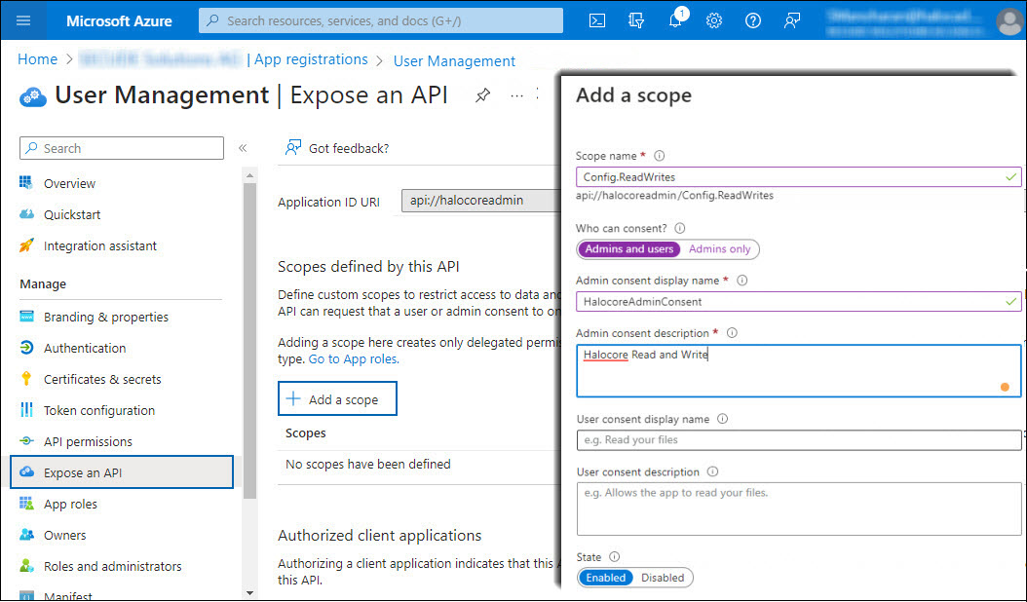Follow the Go to App roles link
This screenshot has width=1027, height=602.
click(x=354, y=358)
